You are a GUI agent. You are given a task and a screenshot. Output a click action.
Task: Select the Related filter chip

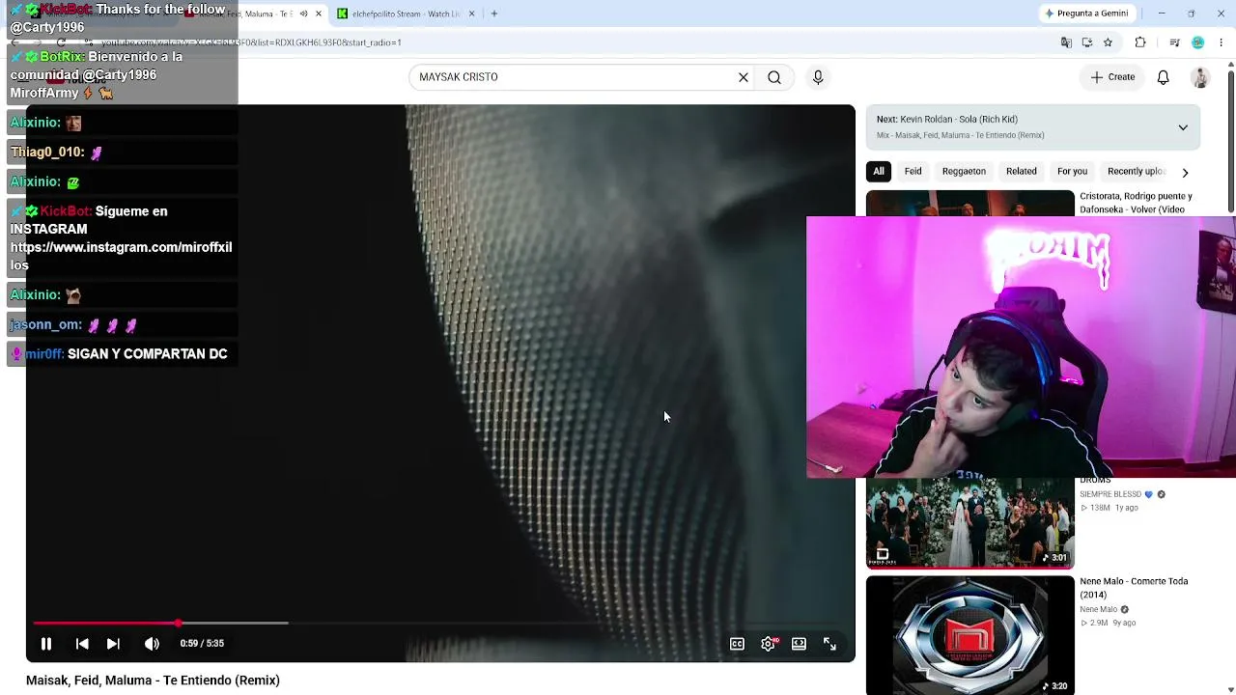1021,172
